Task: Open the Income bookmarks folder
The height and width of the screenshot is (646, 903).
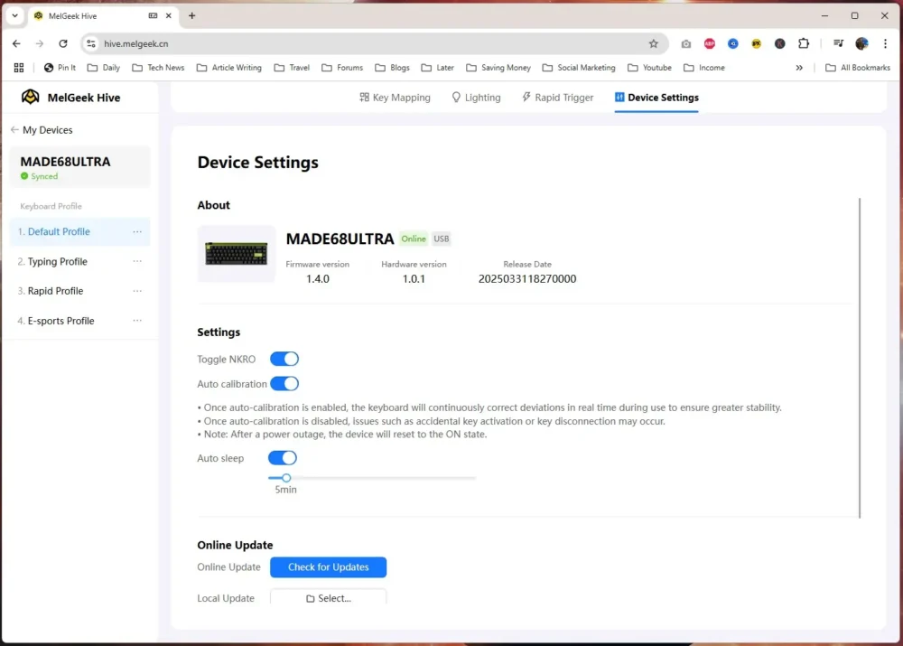Action: 704,68
